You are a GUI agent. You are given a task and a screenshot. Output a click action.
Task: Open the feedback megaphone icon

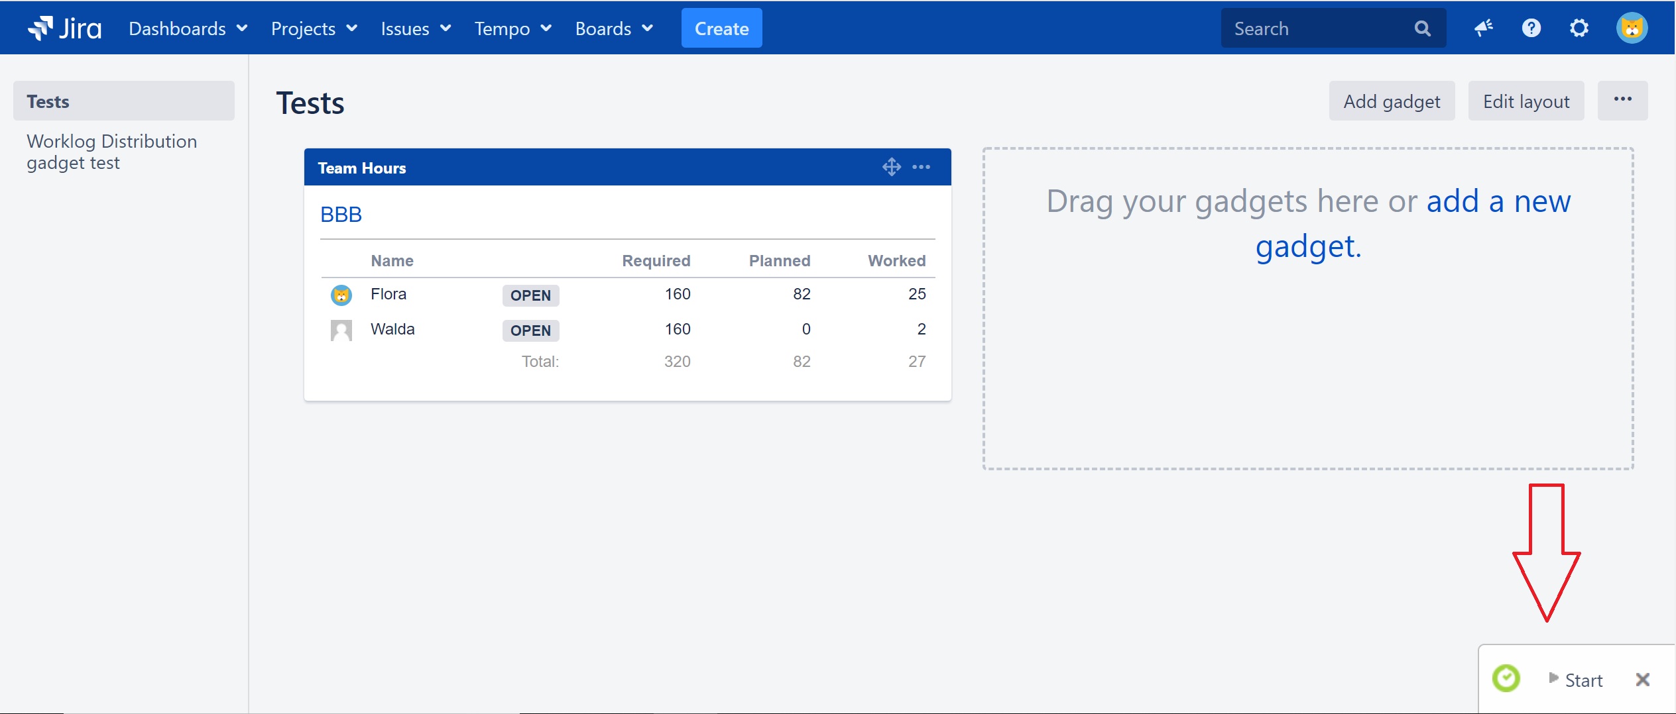tap(1483, 28)
